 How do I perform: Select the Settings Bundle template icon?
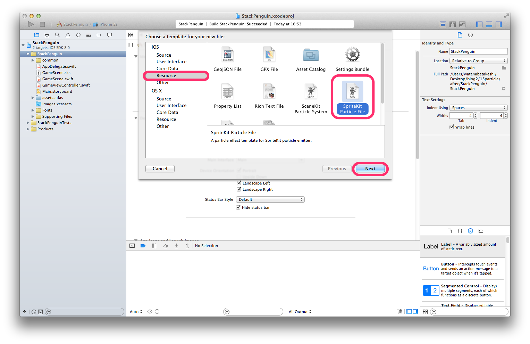pos(352,55)
